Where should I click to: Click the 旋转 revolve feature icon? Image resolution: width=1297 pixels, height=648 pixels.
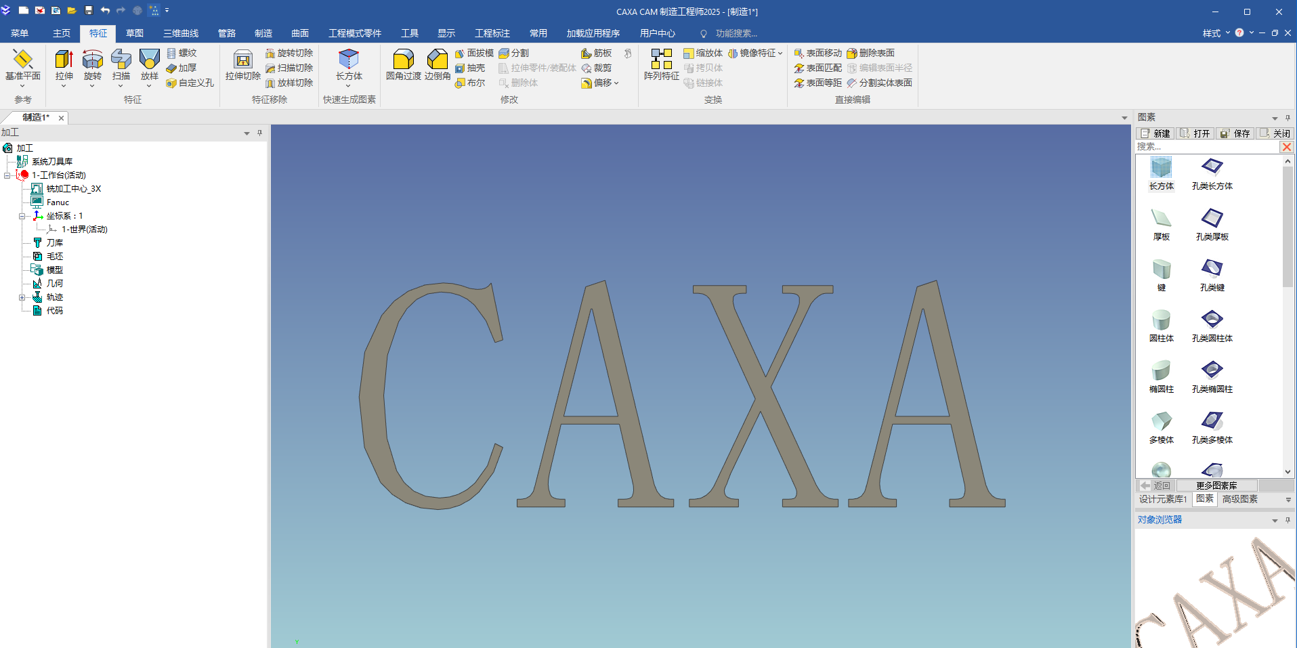[x=92, y=62]
